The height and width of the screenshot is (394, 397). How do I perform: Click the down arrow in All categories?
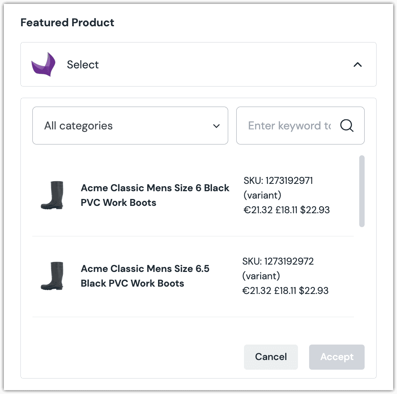coord(217,126)
